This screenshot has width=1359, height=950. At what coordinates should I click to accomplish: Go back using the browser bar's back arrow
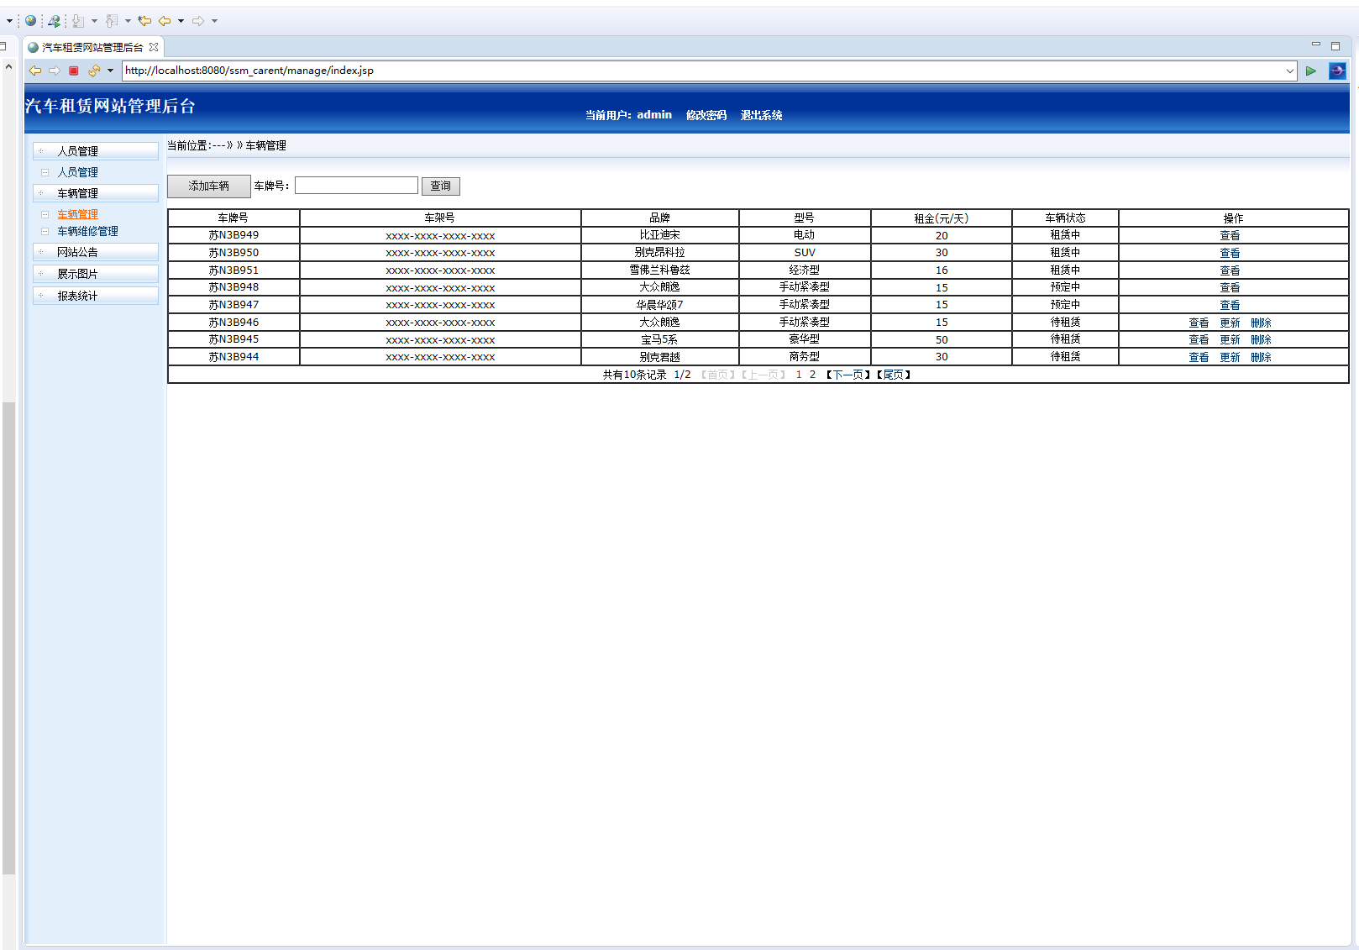tap(35, 71)
